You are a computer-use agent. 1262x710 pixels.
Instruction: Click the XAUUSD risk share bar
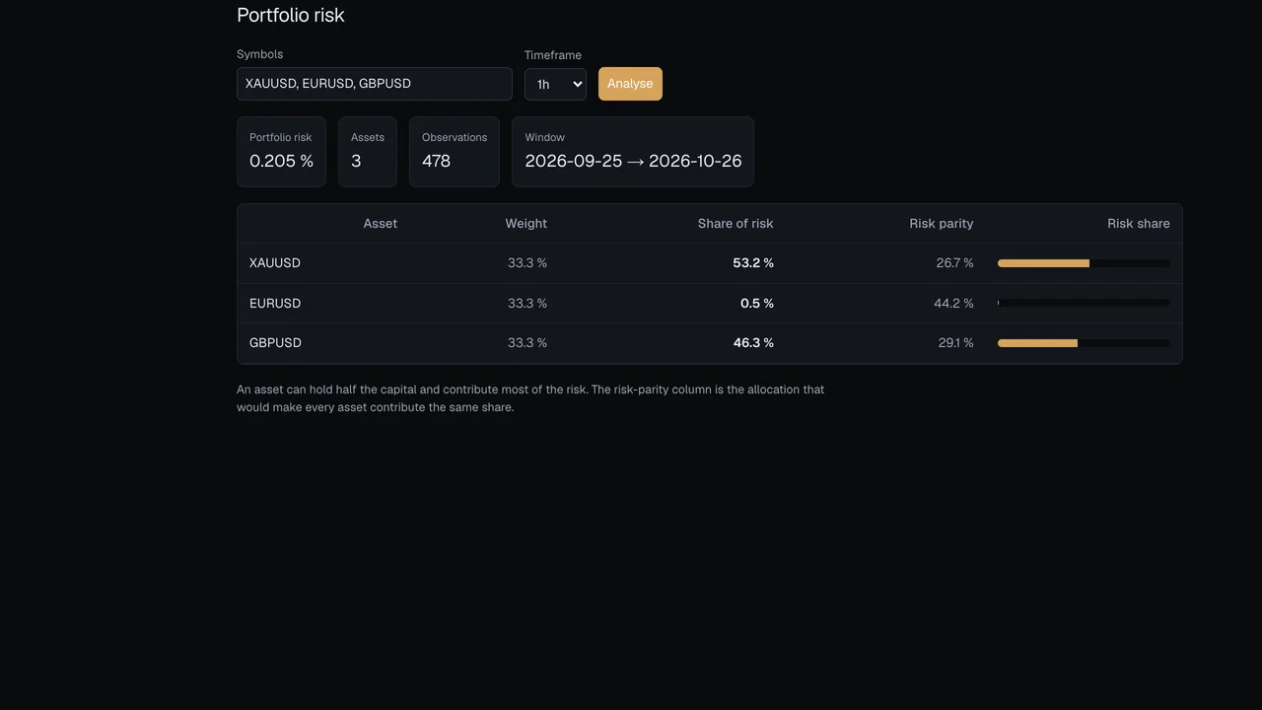[x=1084, y=263]
